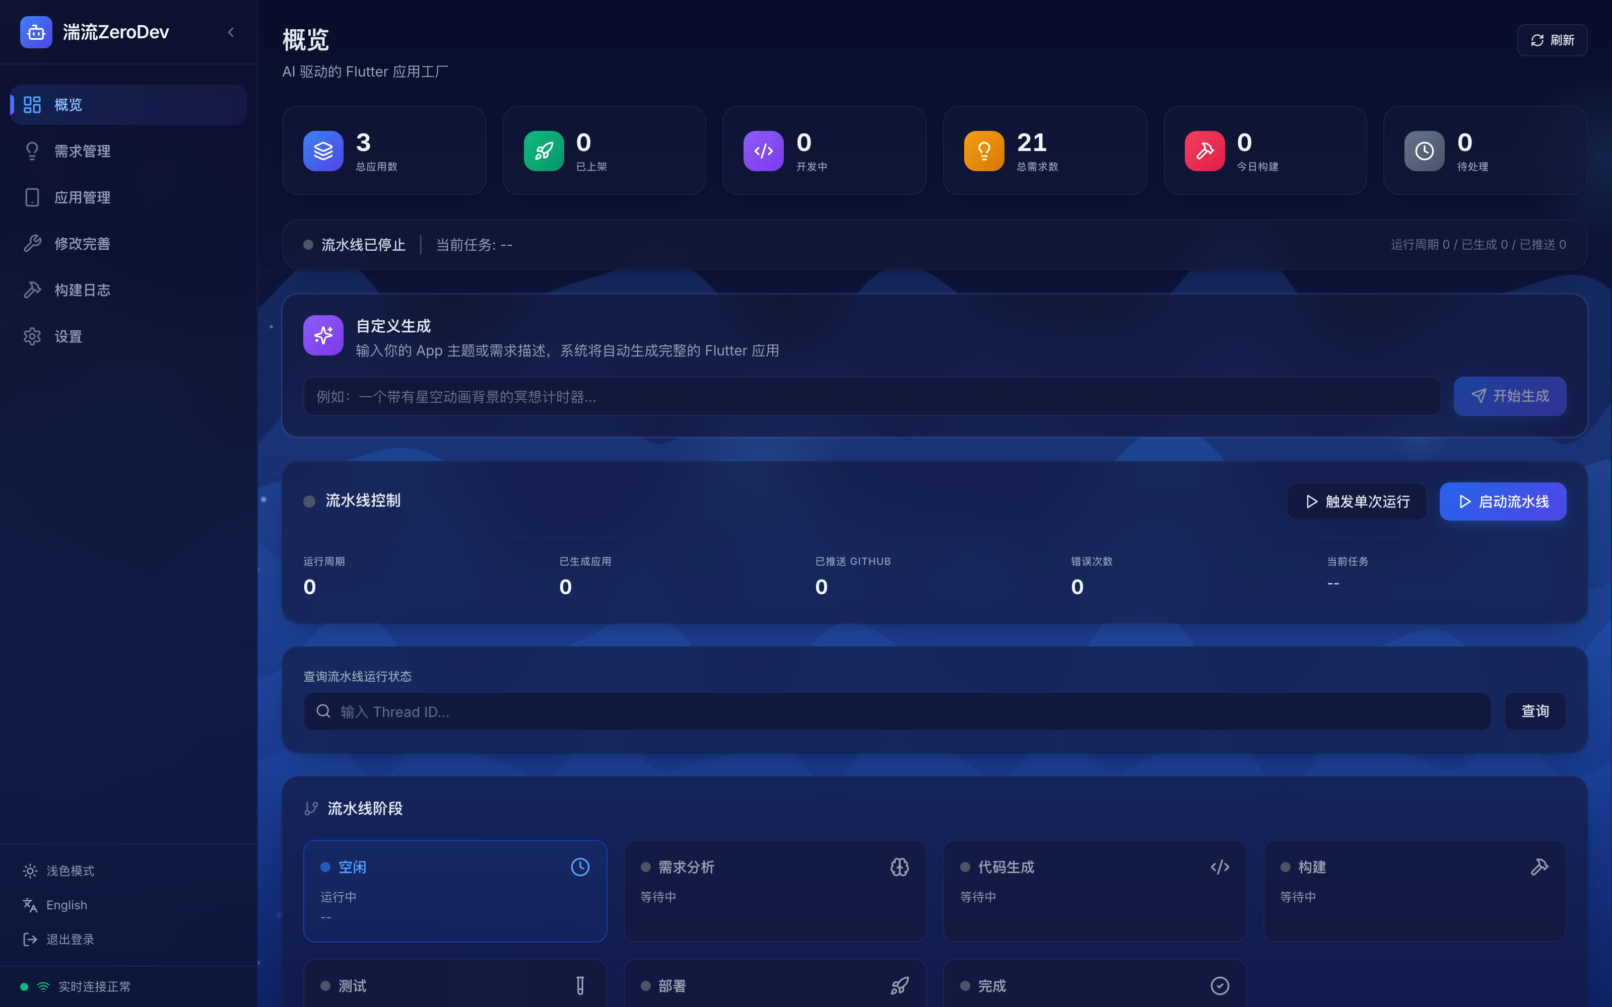Click the 湍流ZeroDev robot logo icon

(x=36, y=32)
